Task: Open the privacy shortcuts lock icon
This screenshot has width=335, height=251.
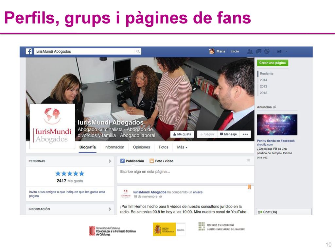Action: coord(279,51)
